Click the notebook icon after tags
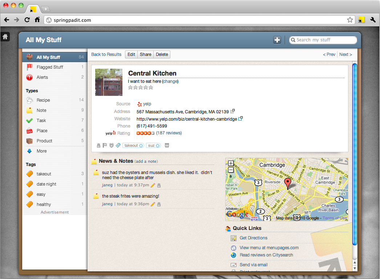 [x=167, y=145]
